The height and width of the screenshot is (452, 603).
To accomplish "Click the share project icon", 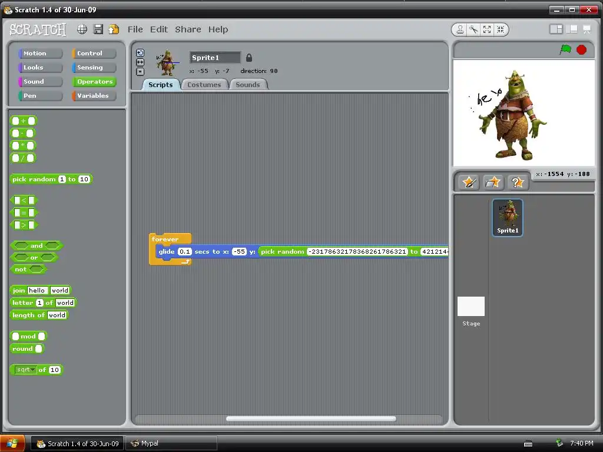I will pyautogui.click(x=114, y=29).
